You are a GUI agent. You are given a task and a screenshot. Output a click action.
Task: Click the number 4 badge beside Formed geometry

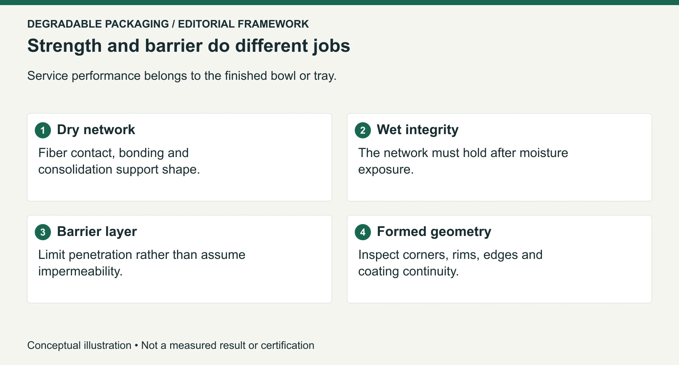[363, 232]
